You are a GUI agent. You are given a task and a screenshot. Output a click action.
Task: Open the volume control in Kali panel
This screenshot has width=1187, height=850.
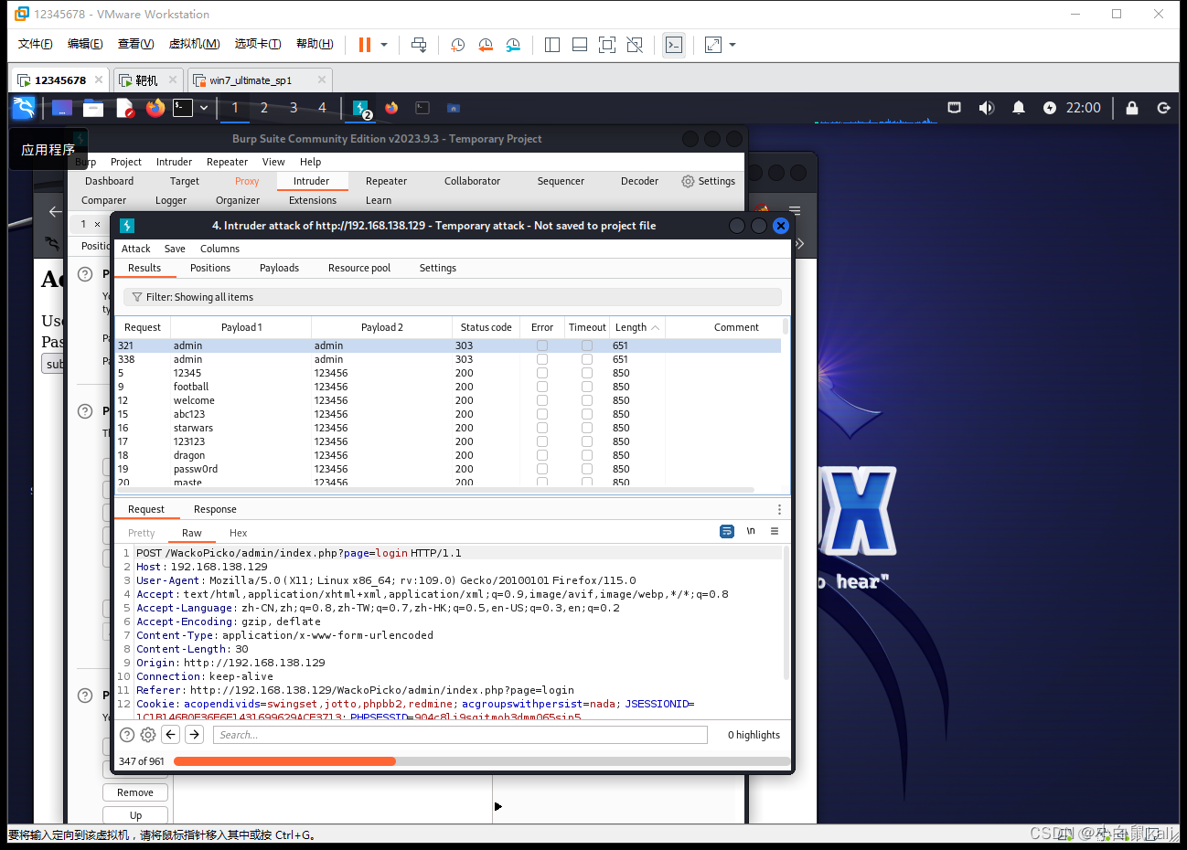click(x=986, y=108)
